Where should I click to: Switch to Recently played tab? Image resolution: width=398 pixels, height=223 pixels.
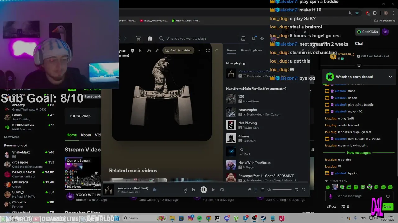pyautogui.click(x=252, y=50)
